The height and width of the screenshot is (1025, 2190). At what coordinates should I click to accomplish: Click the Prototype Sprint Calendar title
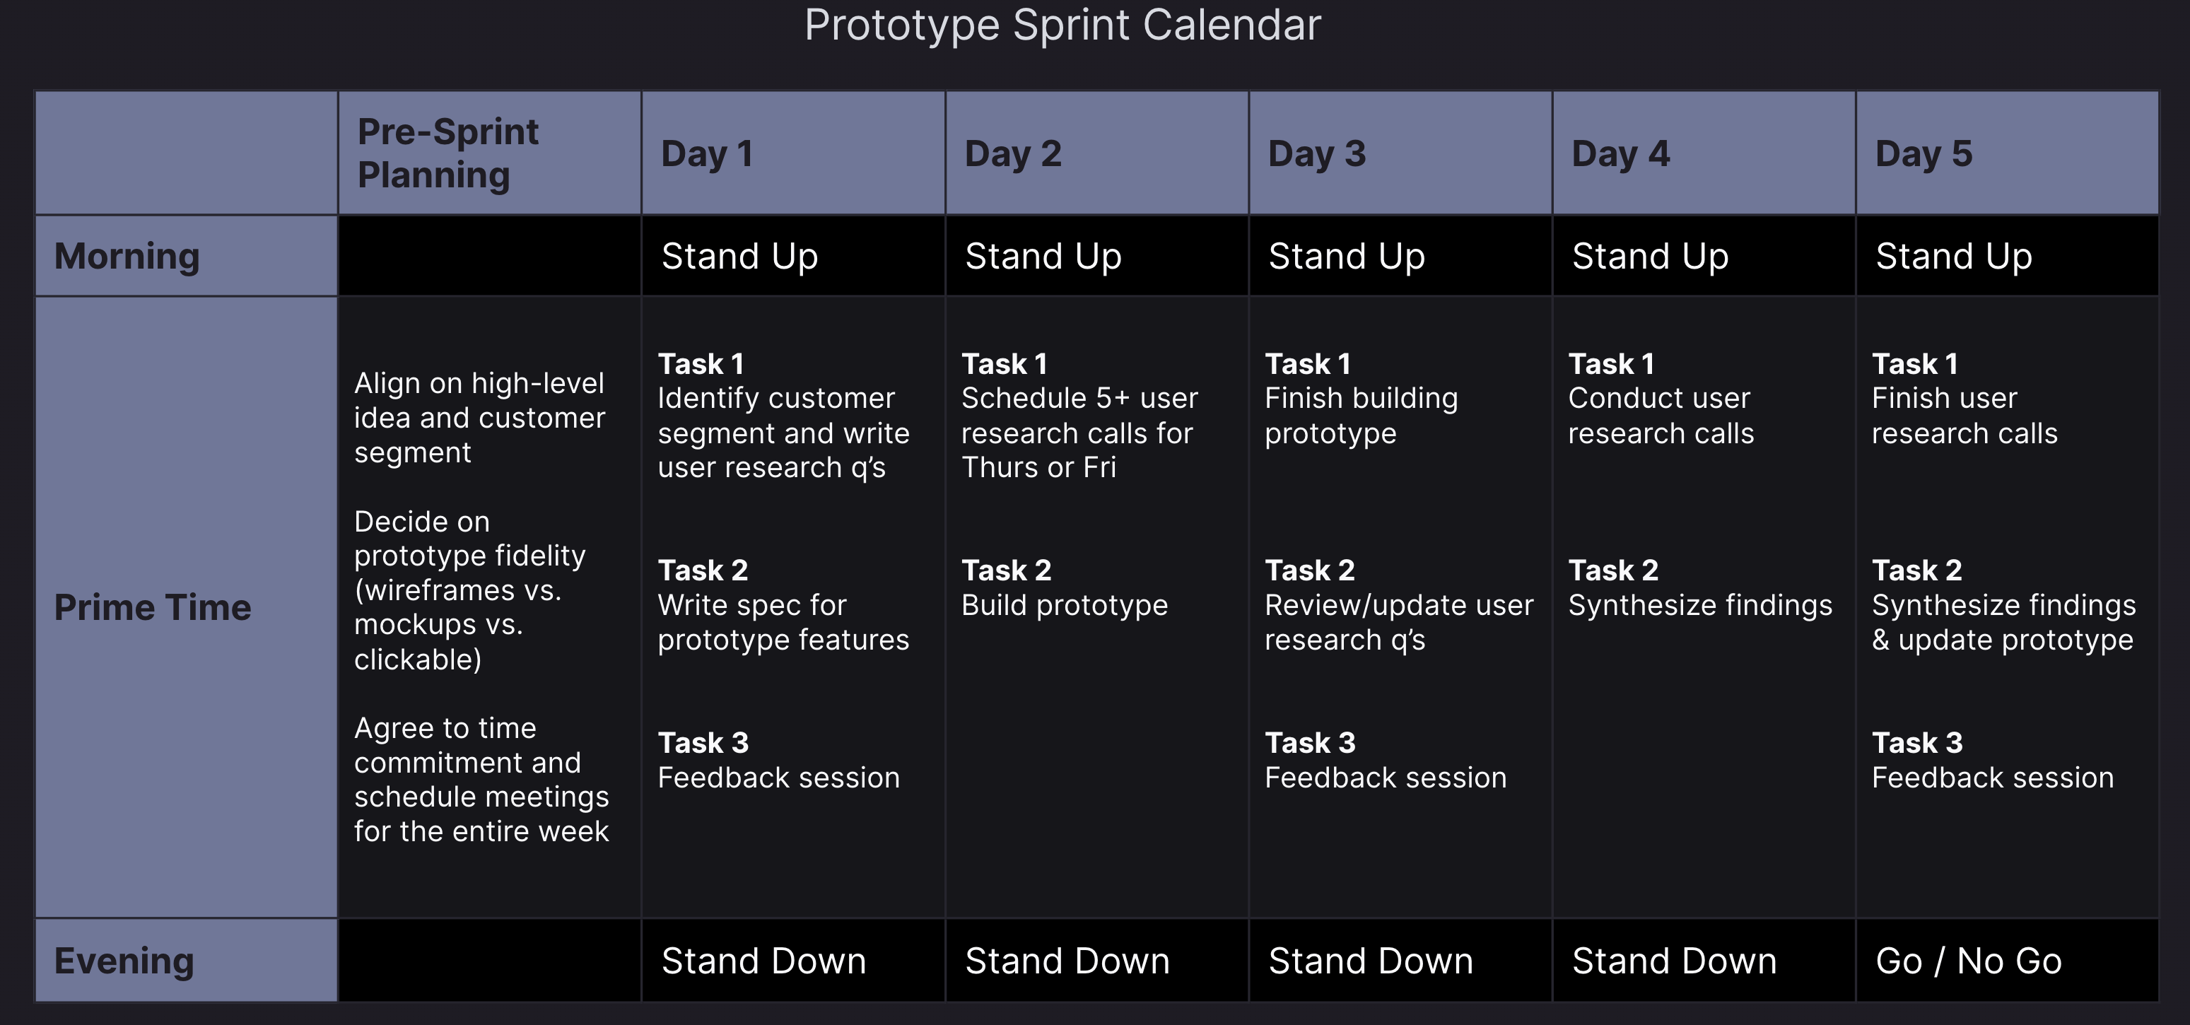pos(1062,25)
